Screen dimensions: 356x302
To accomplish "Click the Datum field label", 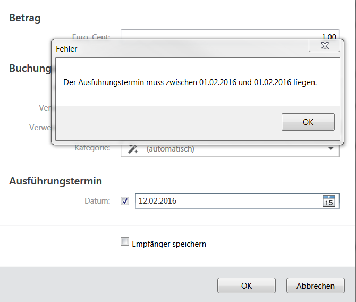I will point(97,201).
